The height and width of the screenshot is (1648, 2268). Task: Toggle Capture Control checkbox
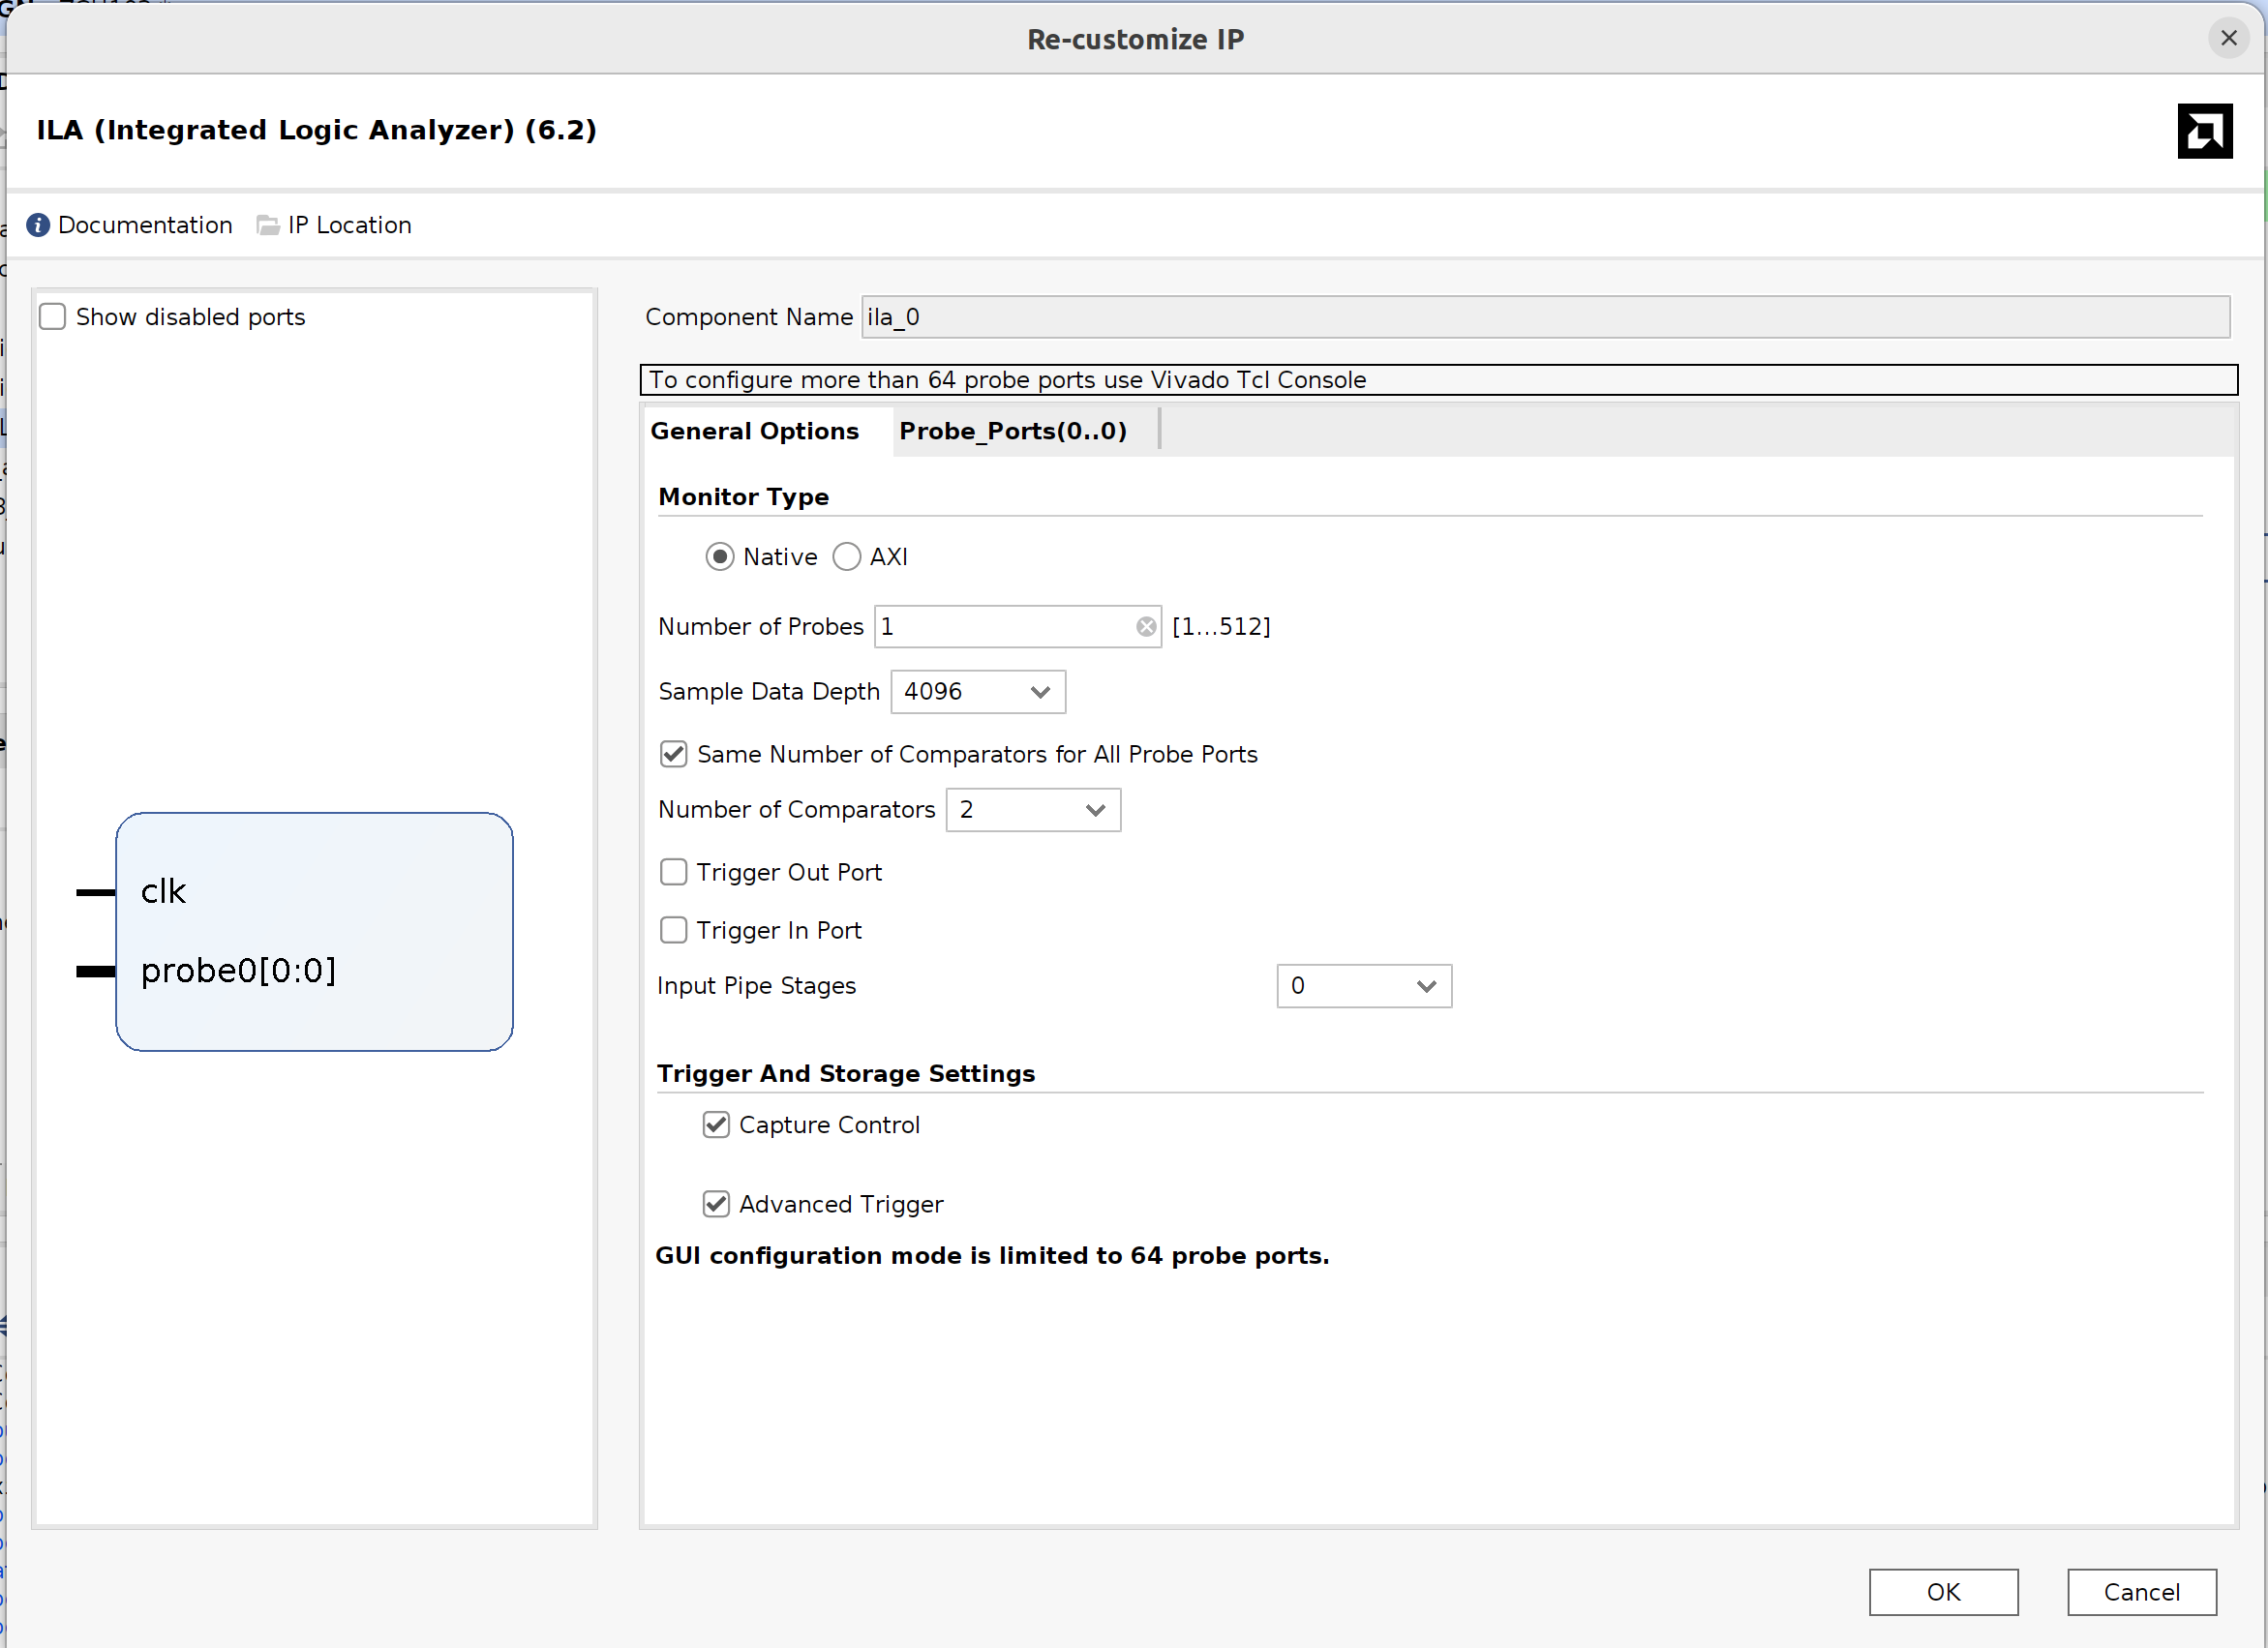[716, 1125]
